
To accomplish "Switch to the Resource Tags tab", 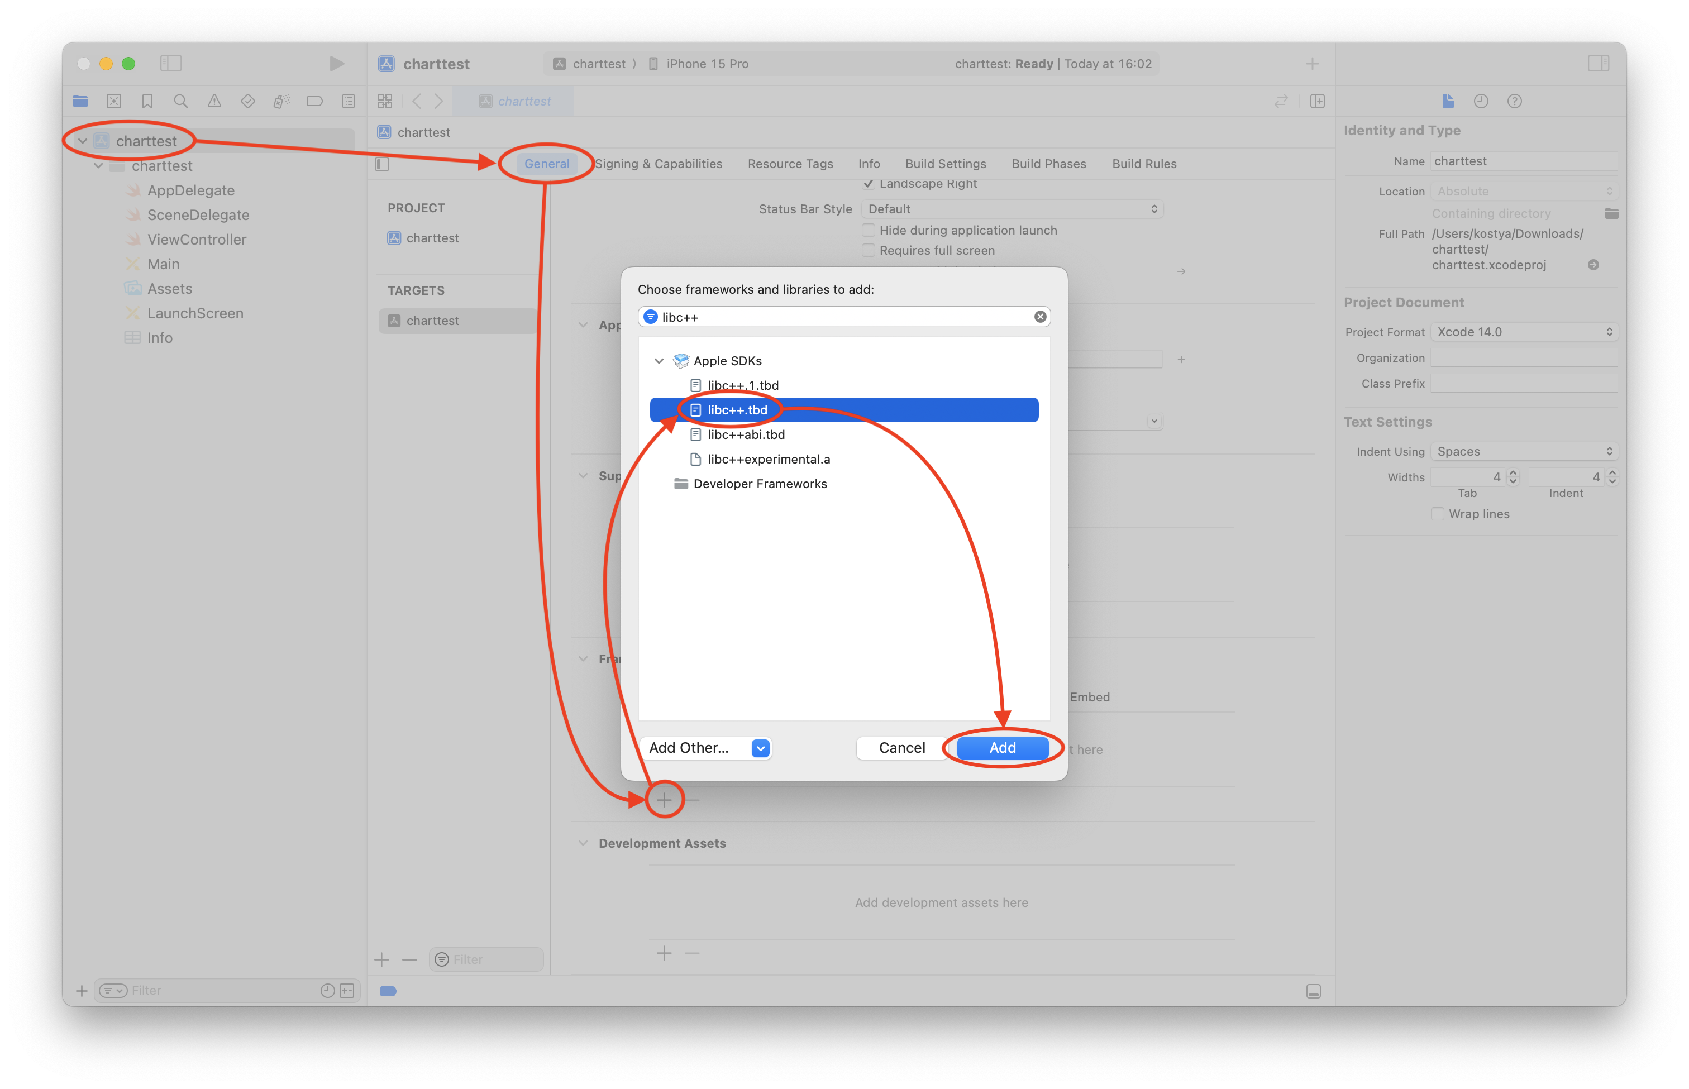I will (790, 164).
